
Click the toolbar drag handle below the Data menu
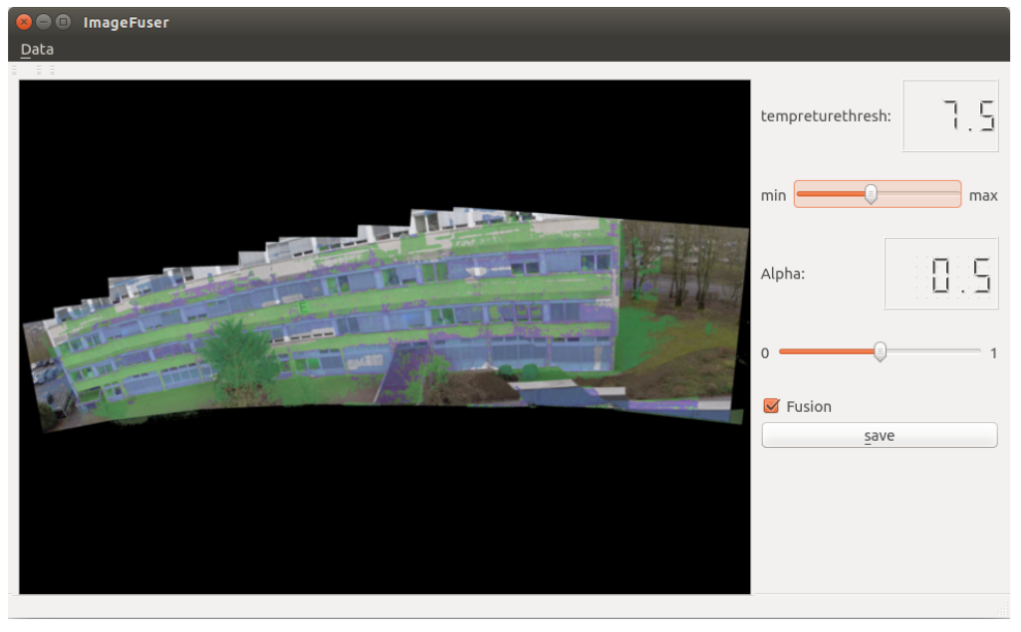[15, 70]
